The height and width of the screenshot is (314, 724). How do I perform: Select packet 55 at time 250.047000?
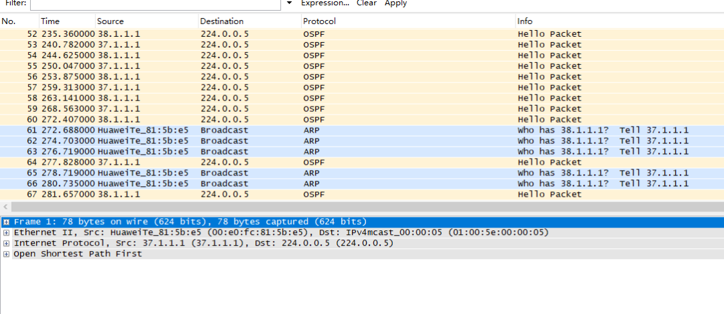[x=362, y=66]
